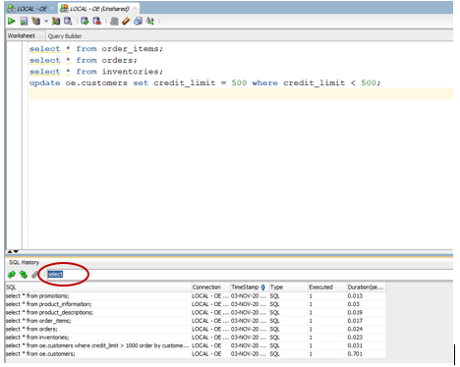
Task: Click the Commit icon
Action: tap(85, 22)
